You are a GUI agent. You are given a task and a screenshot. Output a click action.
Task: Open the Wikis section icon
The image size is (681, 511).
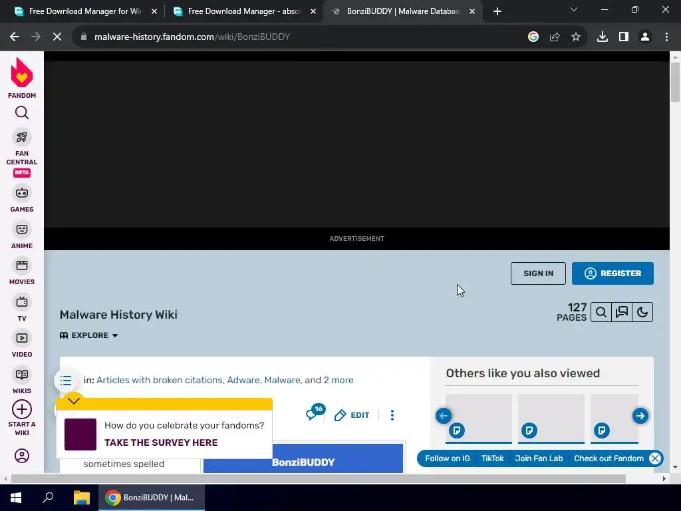[22, 375]
